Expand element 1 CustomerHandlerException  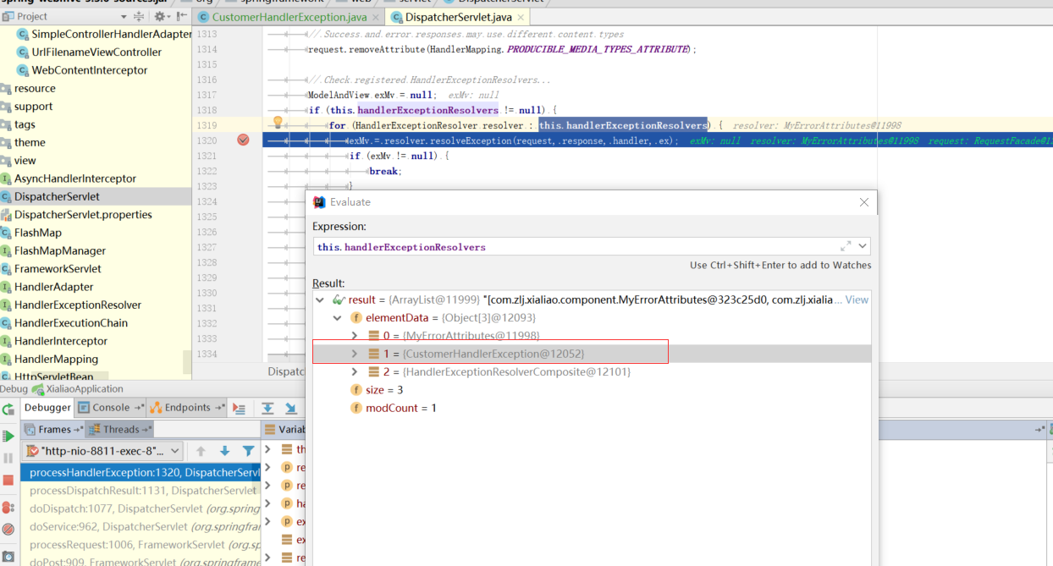pyautogui.click(x=355, y=354)
